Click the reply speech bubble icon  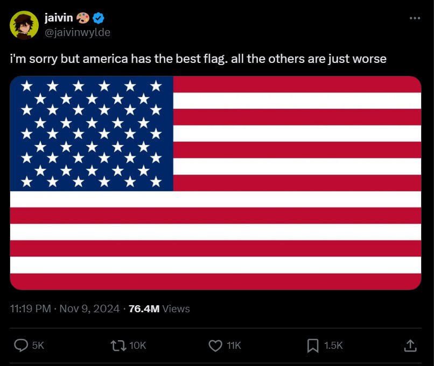[20, 345]
